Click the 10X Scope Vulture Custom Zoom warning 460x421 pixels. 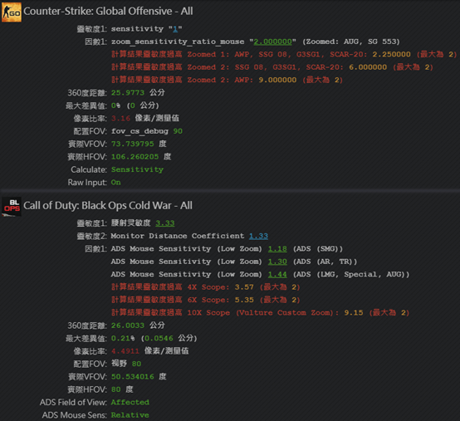pos(260,313)
